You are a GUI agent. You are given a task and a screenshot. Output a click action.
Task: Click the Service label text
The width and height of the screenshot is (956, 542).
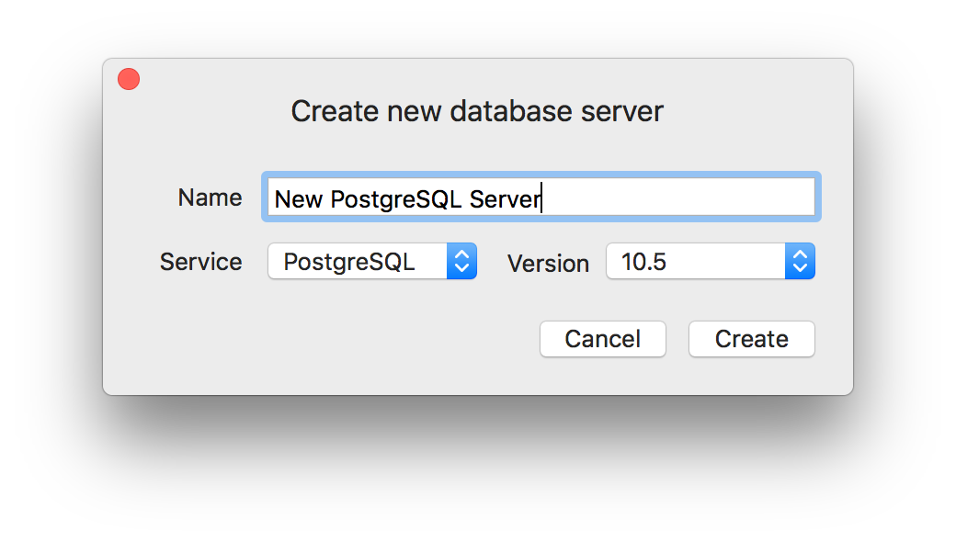click(x=200, y=262)
